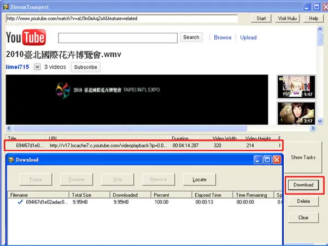Open the related video thumbnail 1:47

(x=296, y=87)
